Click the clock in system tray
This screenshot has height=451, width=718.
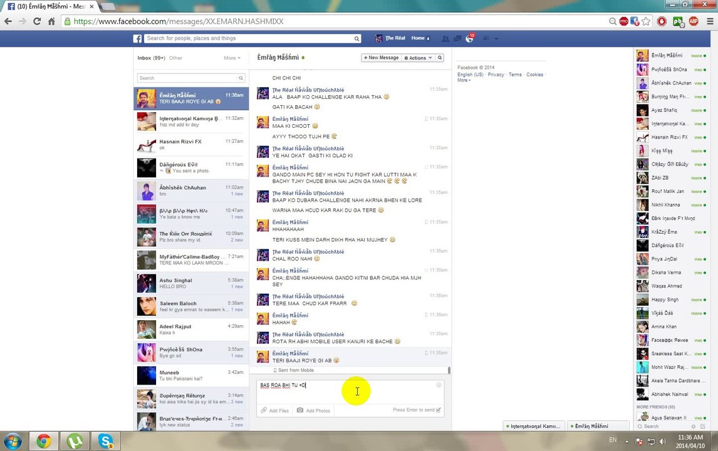(690, 442)
